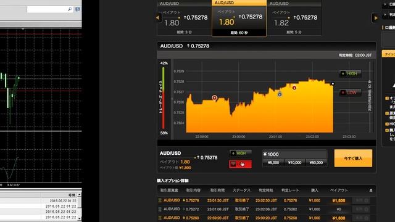The height and width of the screenshot is (222, 395).
Task: Set amount with the ¥5,000 preset
Action: tap(273, 163)
